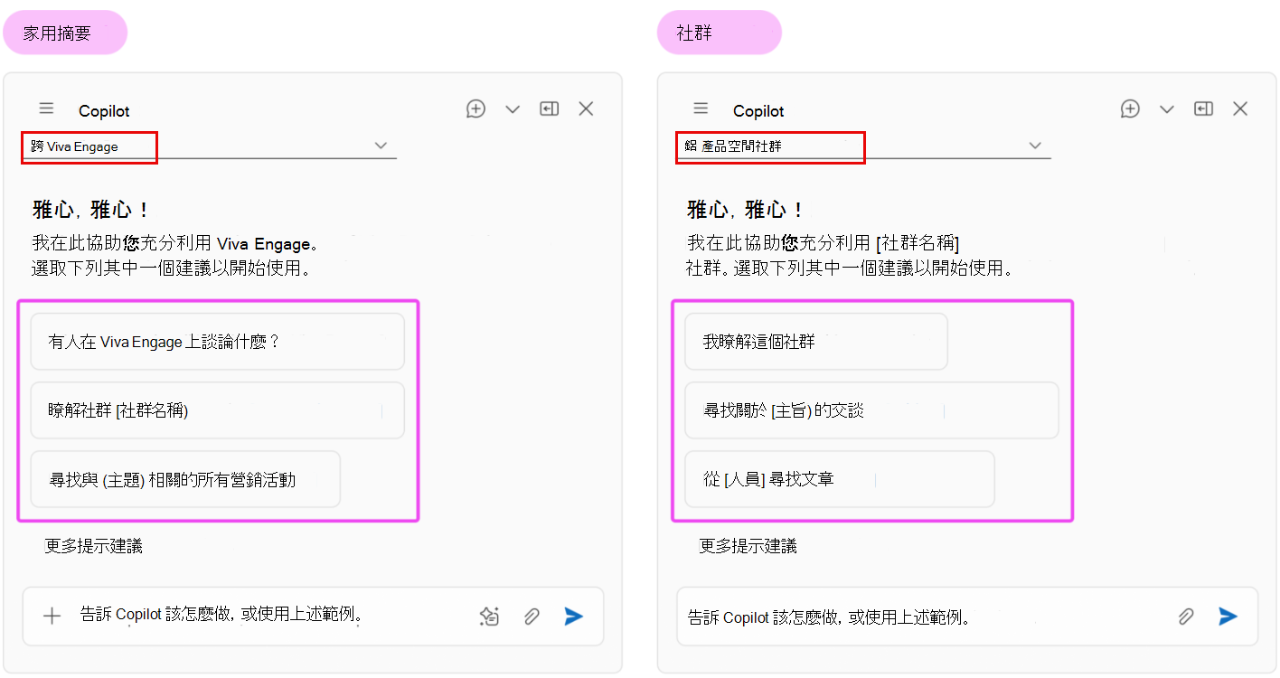
Task: Click Copilot title in community panel
Action: [758, 111]
